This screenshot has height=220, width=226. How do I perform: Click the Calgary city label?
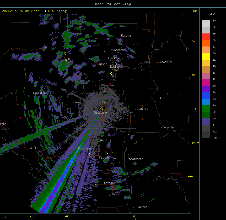[x=105, y=158]
